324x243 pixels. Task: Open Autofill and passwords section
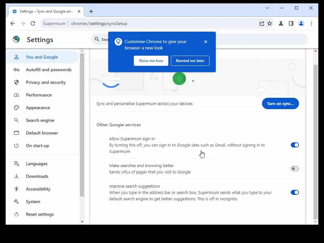[42, 70]
